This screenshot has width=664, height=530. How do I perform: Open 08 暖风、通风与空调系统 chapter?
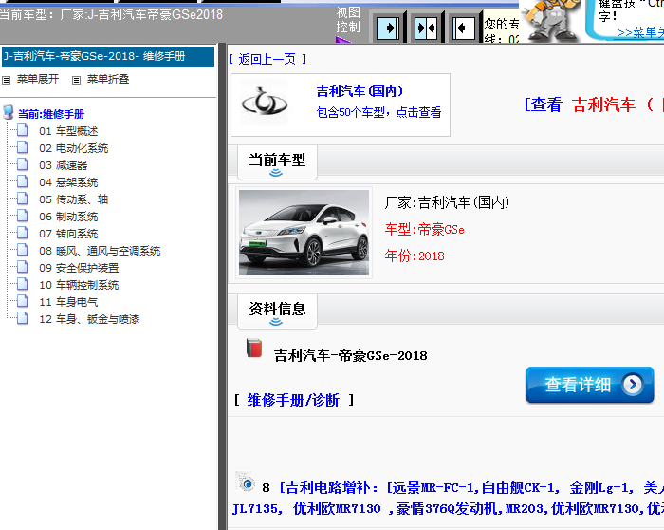100,251
